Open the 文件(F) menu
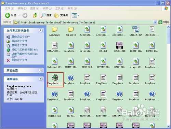The width and height of the screenshot is (171, 129). pos(10,9)
